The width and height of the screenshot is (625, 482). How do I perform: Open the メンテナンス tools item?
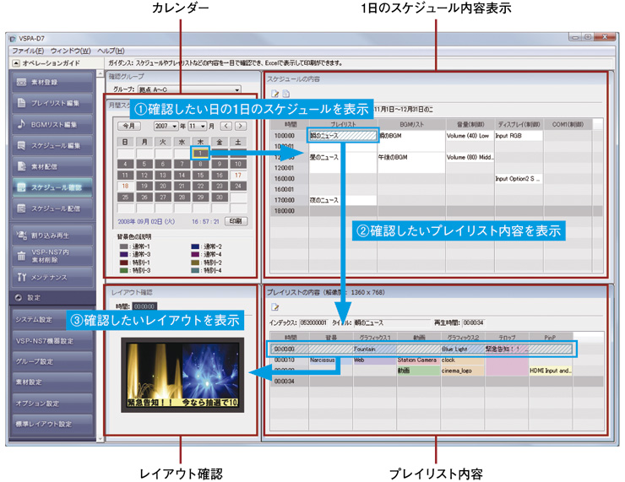click(52, 276)
